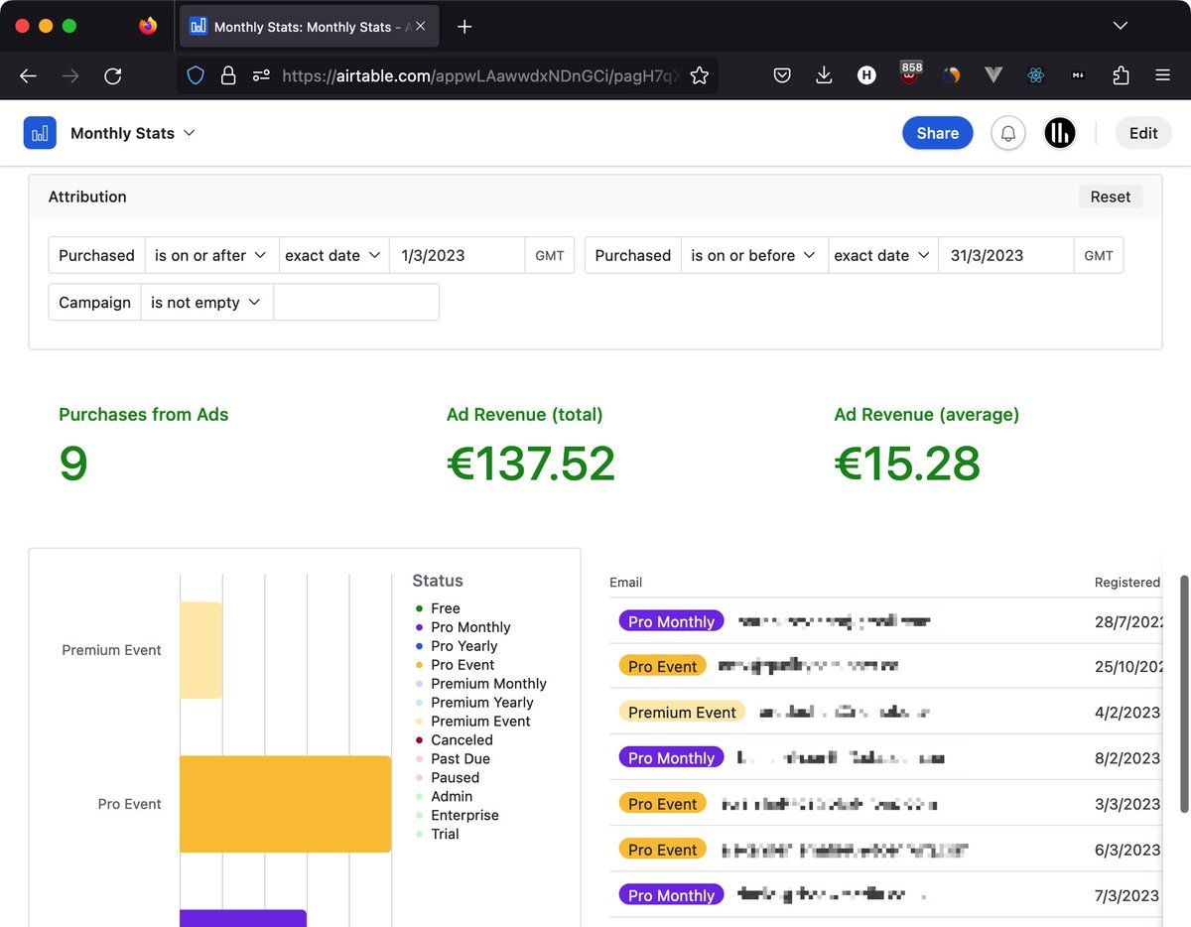
Task: Open the Firefox downloads panel
Action: click(x=824, y=75)
